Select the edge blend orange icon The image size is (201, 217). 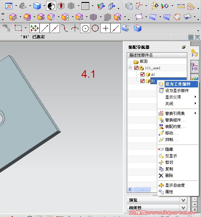point(27,17)
